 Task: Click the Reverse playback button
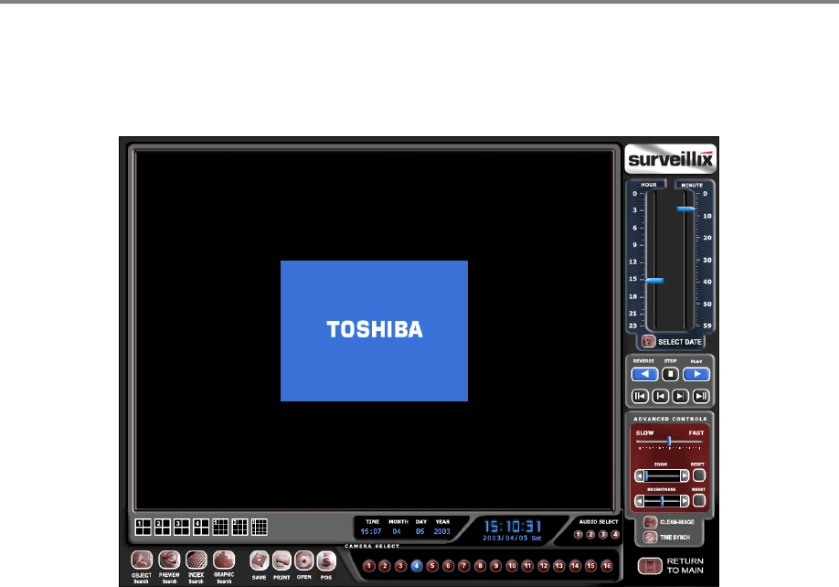[x=644, y=374]
